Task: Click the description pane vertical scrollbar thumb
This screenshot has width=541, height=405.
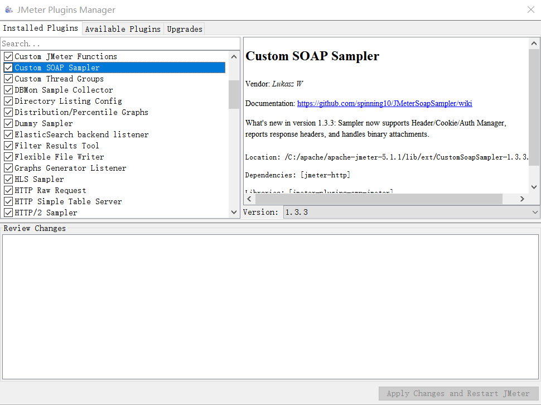Action: pyautogui.click(x=534, y=108)
